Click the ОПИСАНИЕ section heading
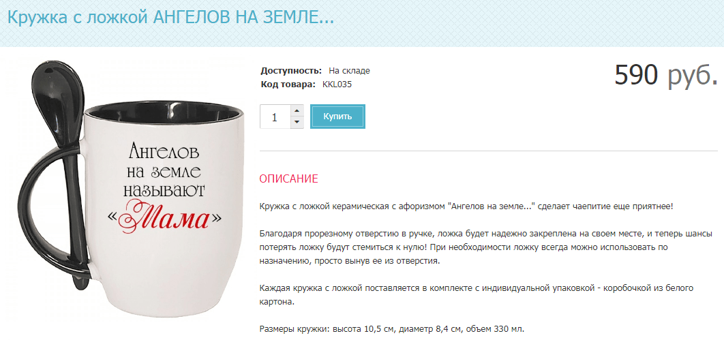724x340 pixels. tap(288, 179)
